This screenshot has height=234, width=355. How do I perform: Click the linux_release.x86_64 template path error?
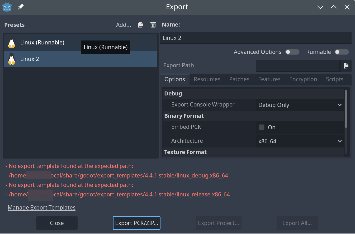coord(118,195)
